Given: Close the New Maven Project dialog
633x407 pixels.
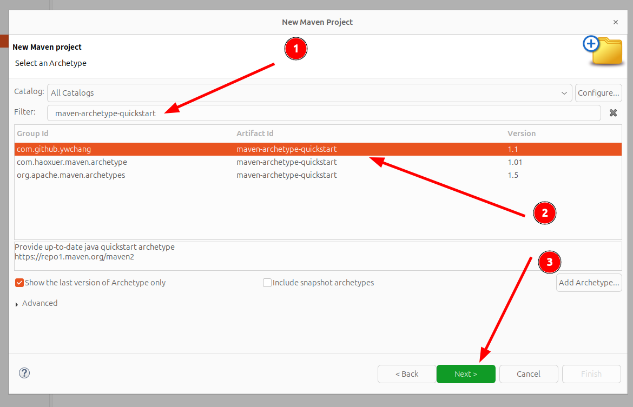Looking at the screenshot, I should point(615,22).
